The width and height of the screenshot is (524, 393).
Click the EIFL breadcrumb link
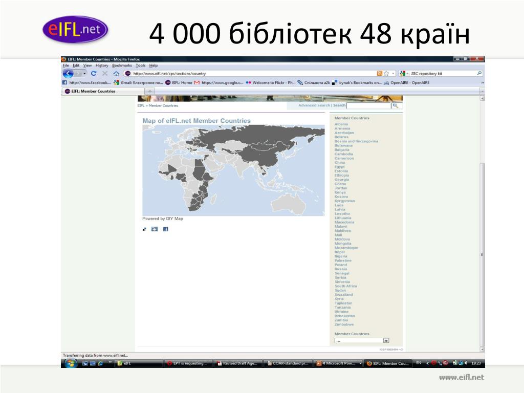click(141, 105)
